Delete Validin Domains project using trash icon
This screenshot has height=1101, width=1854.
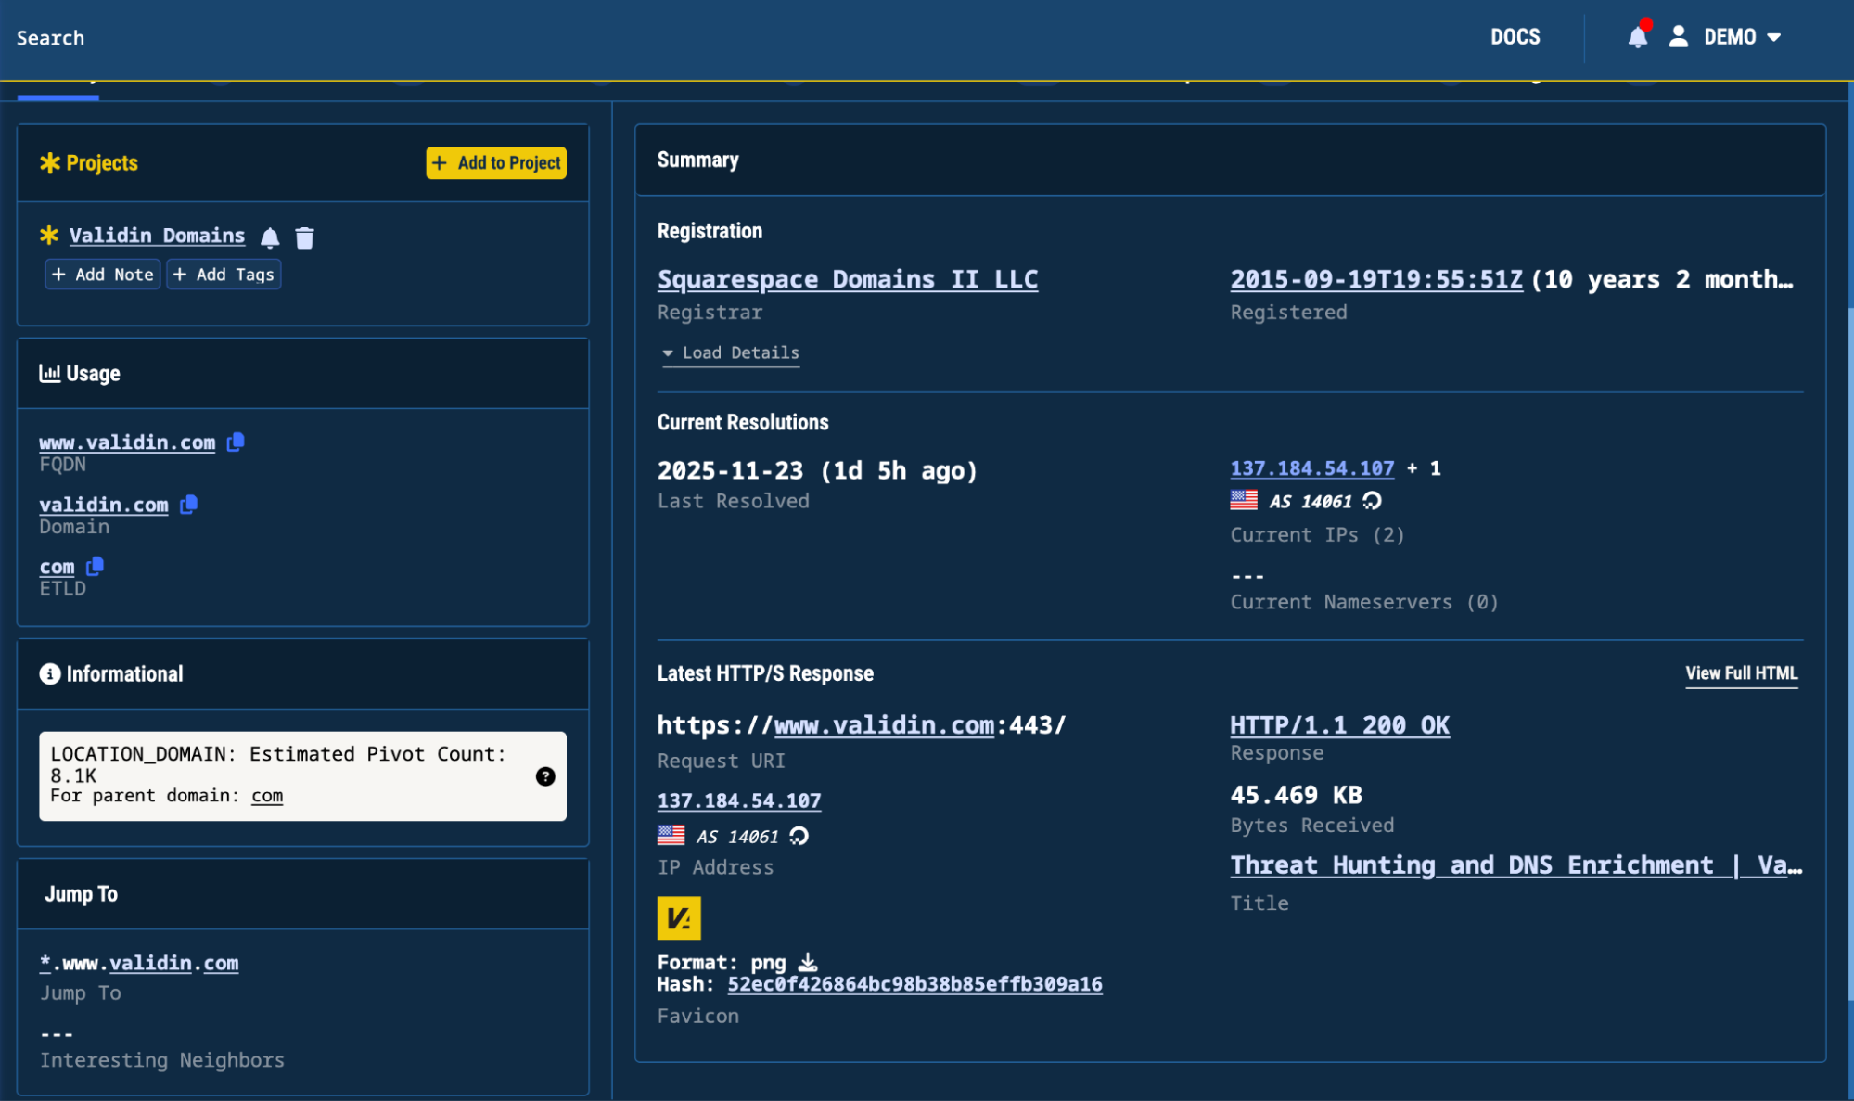click(305, 237)
